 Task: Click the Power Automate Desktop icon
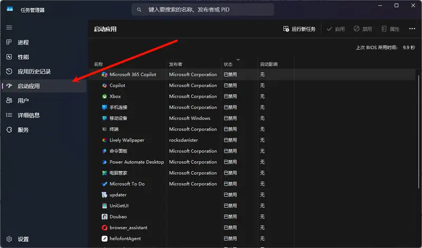coord(104,162)
